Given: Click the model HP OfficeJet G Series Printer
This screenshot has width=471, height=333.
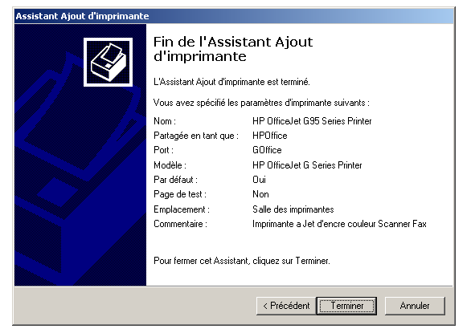Looking at the screenshot, I should point(307,165).
